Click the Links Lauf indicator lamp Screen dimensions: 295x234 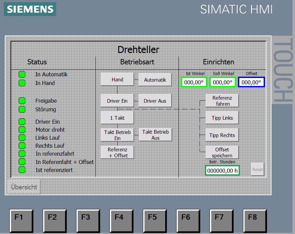pyautogui.click(x=22, y=138)
